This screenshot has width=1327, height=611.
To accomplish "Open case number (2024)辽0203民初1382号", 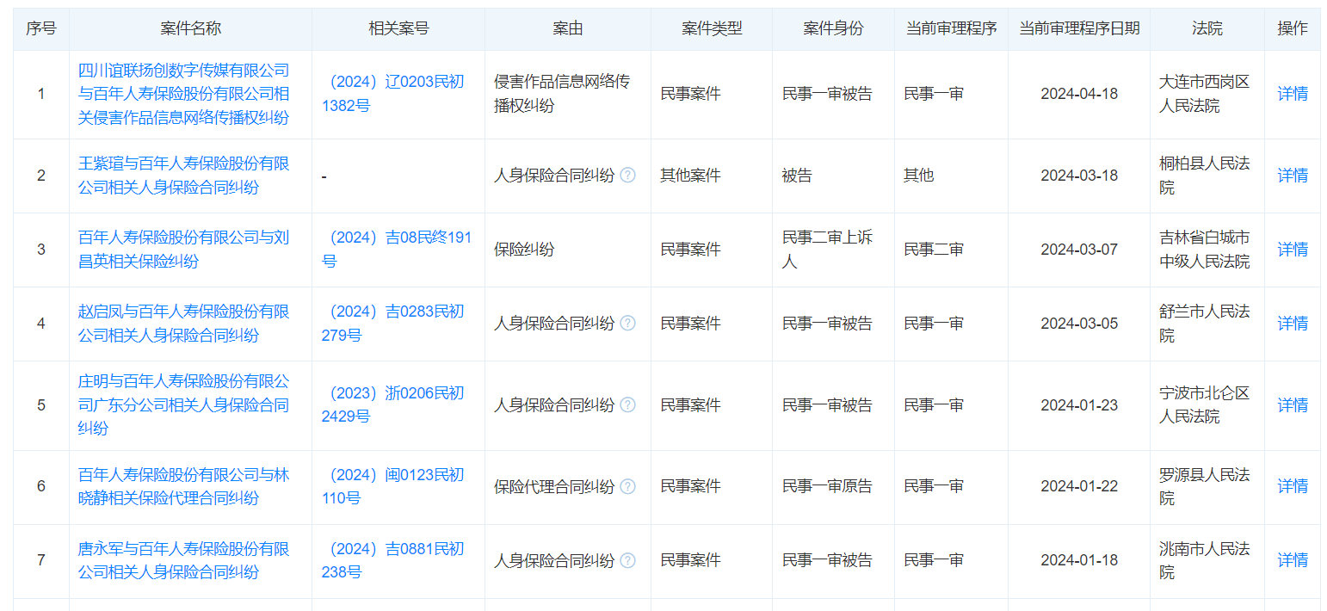I will 393,94.
